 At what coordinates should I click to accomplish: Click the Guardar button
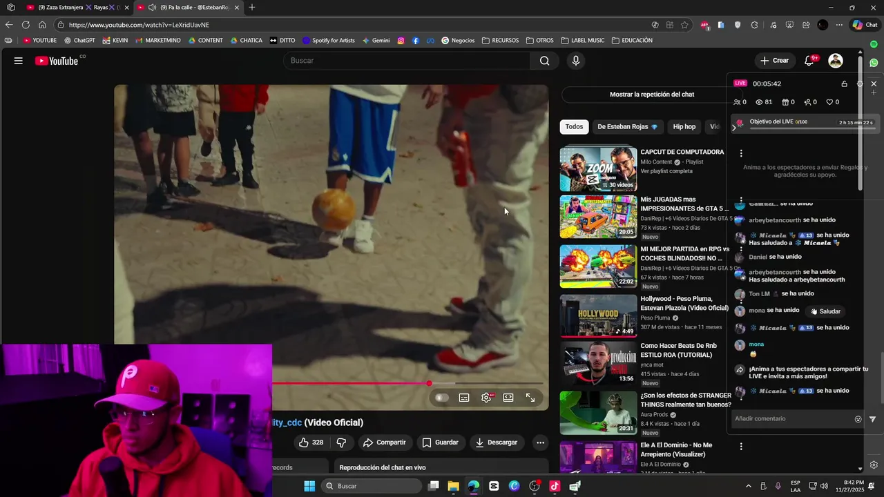441,442
